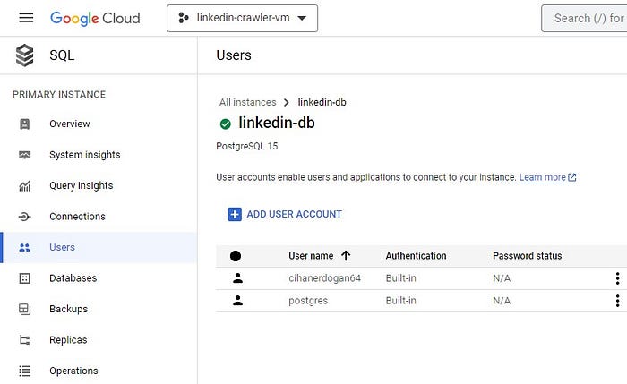Click the Users page heading
Viewport: 627px width, 384px height.
[x=234, y=55]
